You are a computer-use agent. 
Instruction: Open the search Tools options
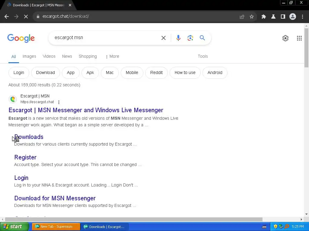[202, 56]
